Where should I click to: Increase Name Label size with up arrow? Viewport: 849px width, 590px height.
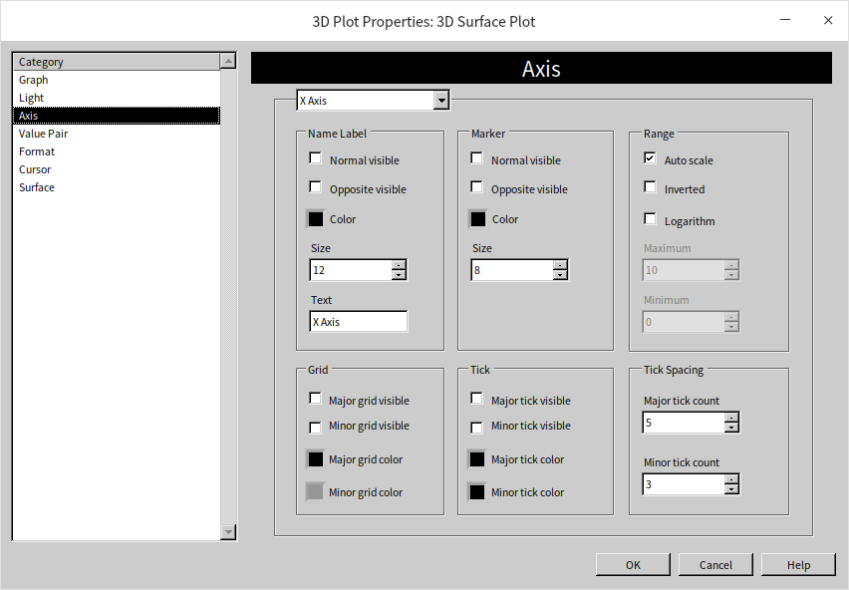pyautogui.click(x=399, y=265)
